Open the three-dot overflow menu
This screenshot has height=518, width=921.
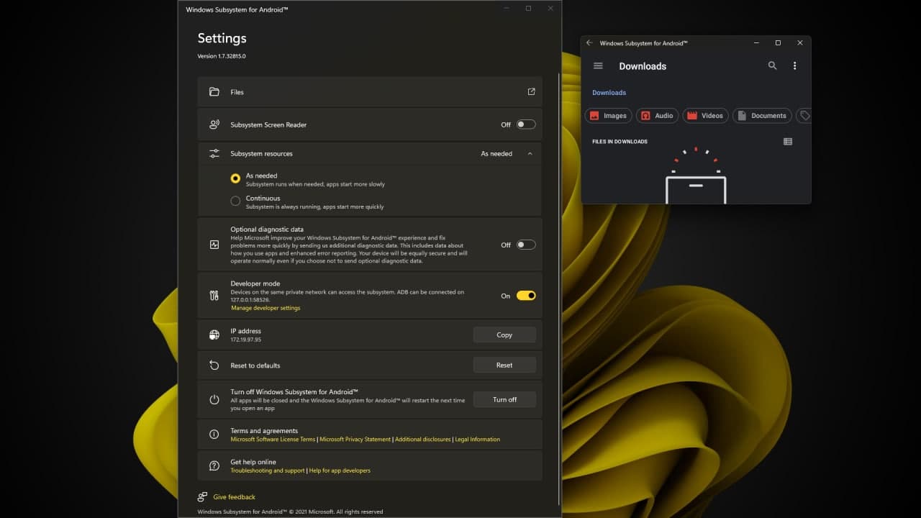pyautogui.click(x=794, y=65)
